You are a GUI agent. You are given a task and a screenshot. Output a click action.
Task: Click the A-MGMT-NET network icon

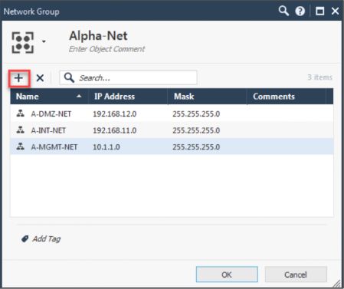pos(20,146)
